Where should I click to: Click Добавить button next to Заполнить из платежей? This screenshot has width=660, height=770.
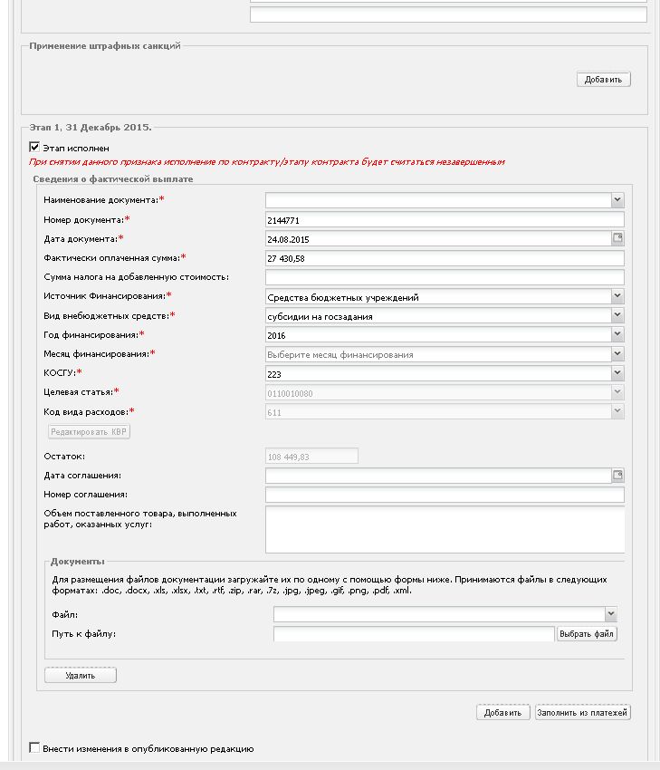(503, 713)
